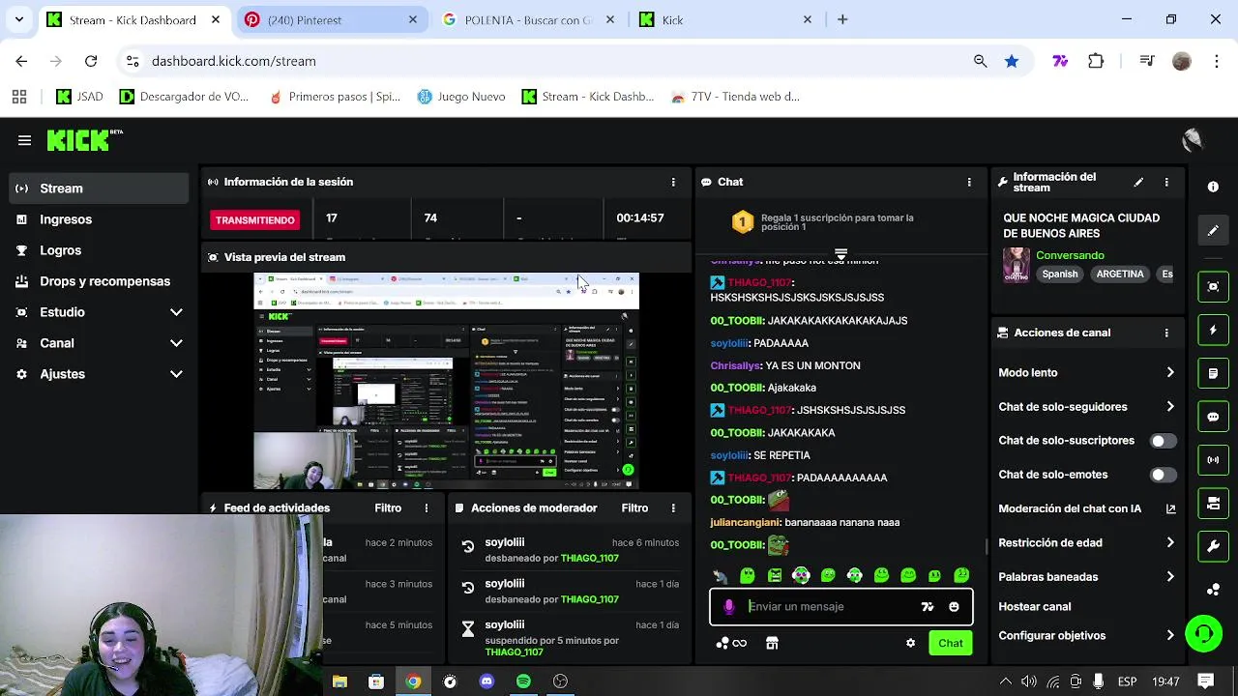Toggle Chat de solo-emotes switch
The image size is (1238, 696).
coord(1163,475)
